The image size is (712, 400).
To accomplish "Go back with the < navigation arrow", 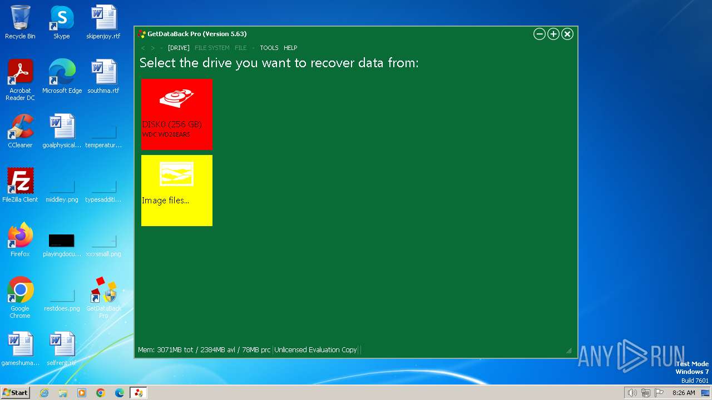I will (x=143, y=48).
